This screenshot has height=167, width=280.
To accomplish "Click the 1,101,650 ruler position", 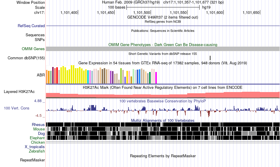I will coord(251,12).
